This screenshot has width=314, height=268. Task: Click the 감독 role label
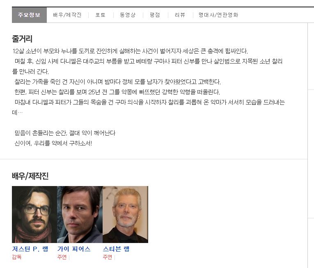16,257
